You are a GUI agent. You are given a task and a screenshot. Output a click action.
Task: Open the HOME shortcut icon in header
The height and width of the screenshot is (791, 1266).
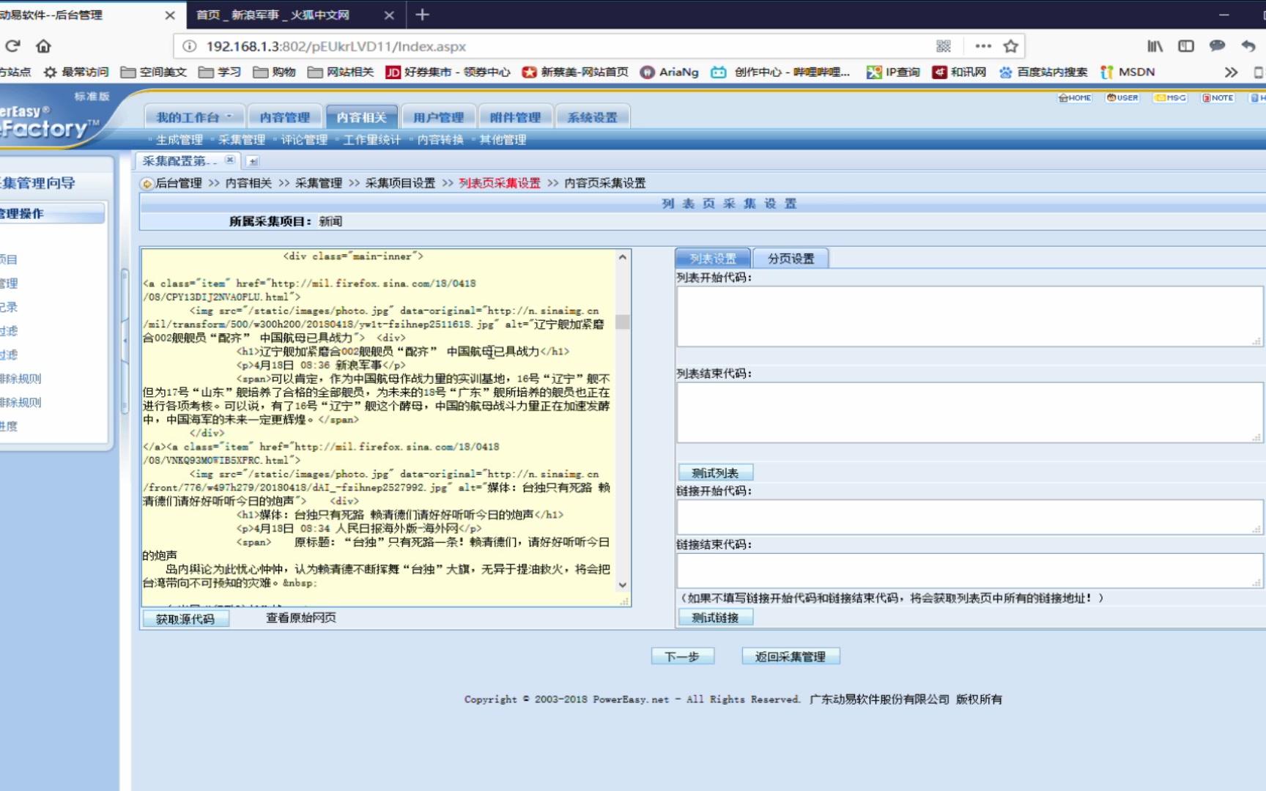(x=1075, y=97)
